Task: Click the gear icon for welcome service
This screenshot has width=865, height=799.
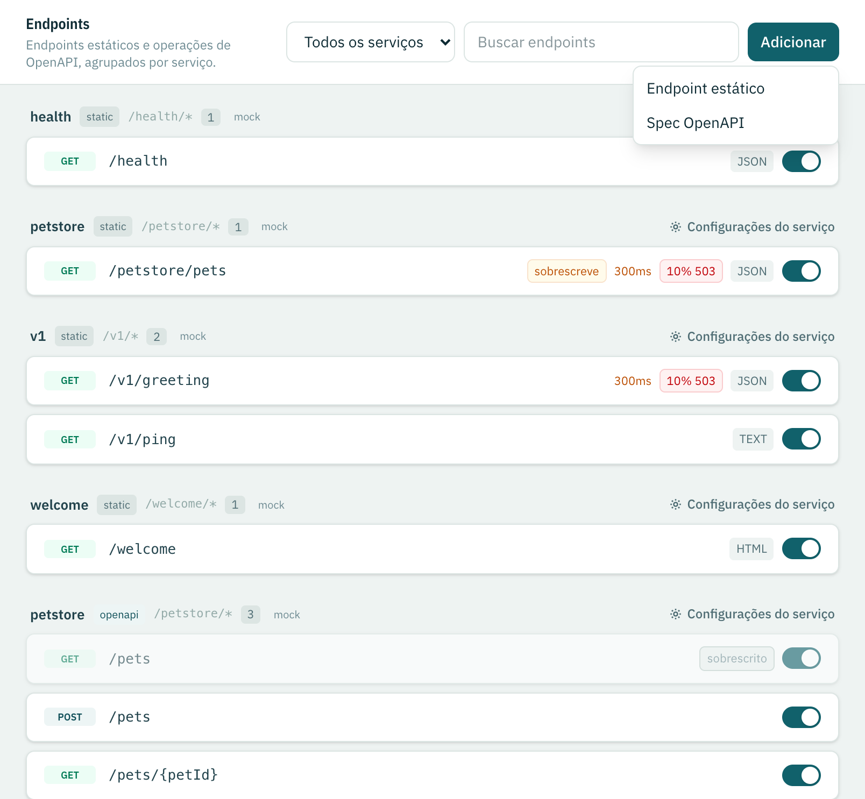Action: pos(676,504)
